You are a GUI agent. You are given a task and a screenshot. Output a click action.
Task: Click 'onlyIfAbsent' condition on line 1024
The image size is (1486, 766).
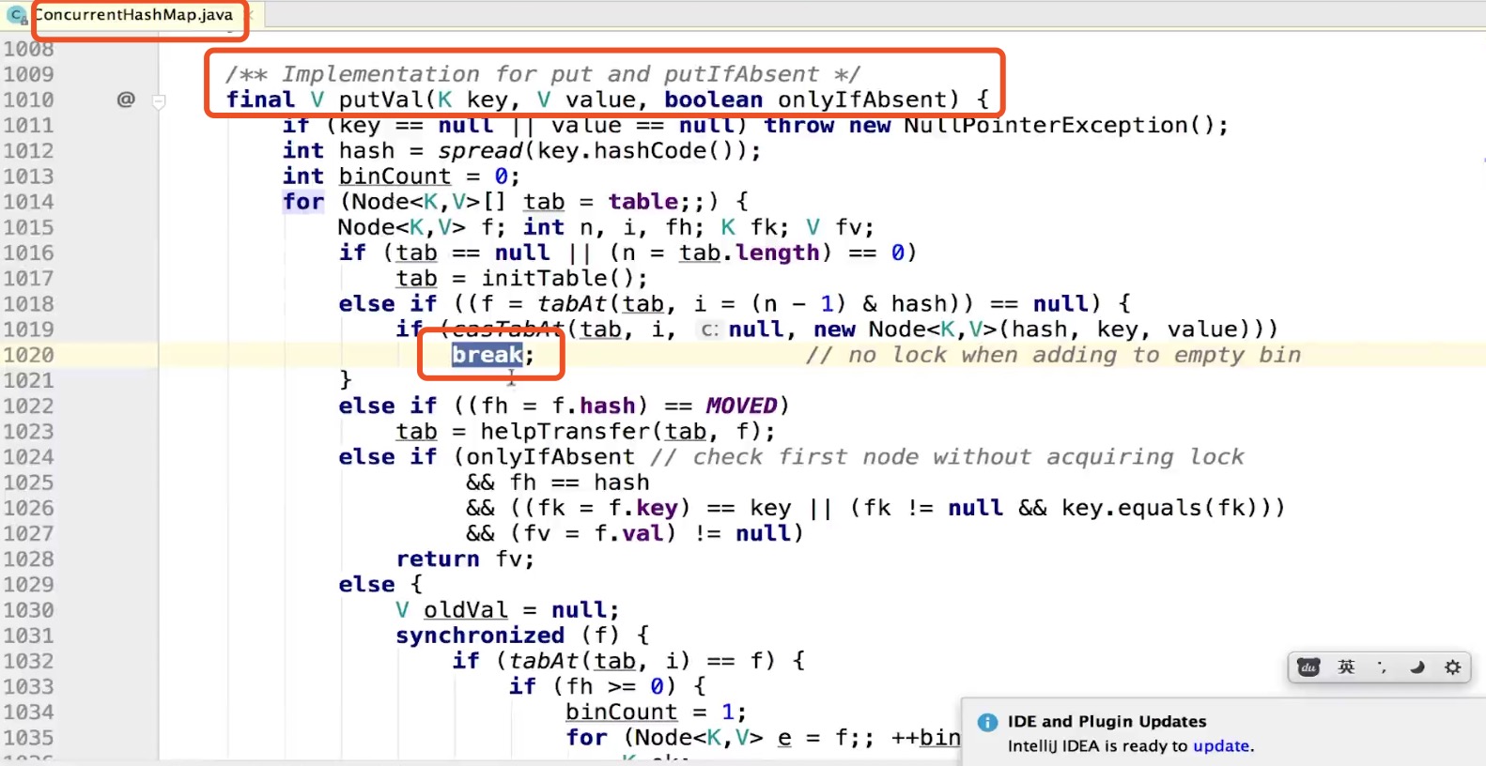[x=550, y=456]
